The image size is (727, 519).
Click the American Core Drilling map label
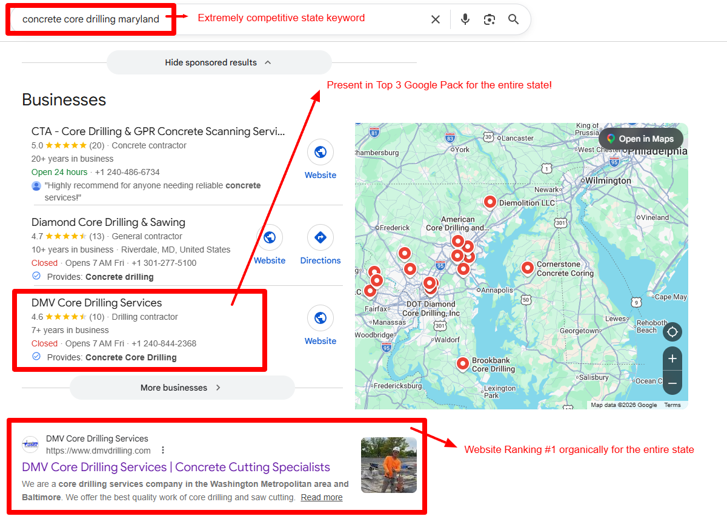457,223
